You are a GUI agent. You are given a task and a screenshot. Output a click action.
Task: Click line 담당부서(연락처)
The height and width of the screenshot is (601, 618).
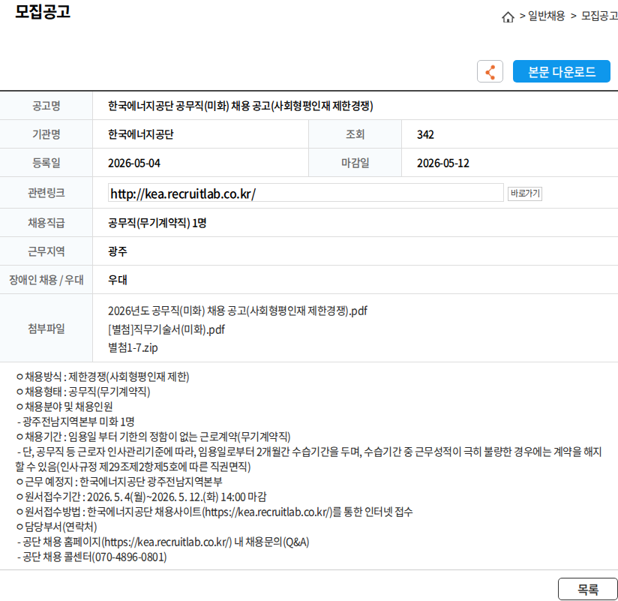click(56, 527)
